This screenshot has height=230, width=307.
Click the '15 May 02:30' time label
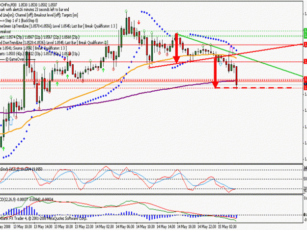pos(227,227)
